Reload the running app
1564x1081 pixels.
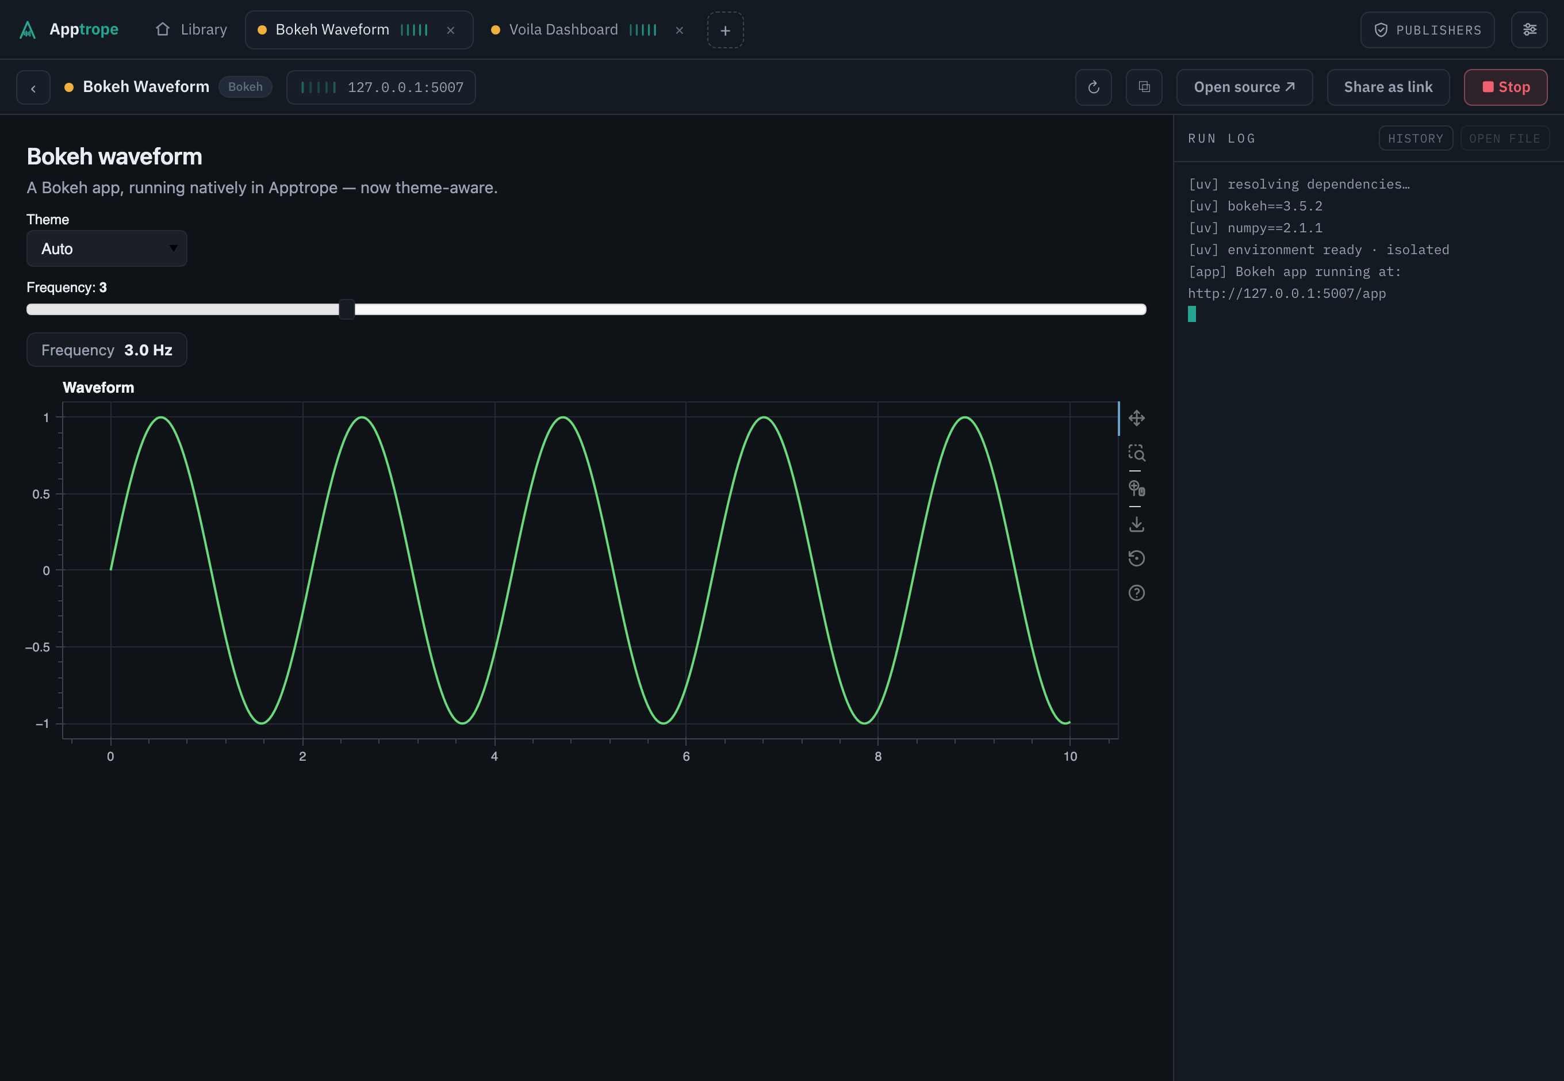[x=1093, y=87]
